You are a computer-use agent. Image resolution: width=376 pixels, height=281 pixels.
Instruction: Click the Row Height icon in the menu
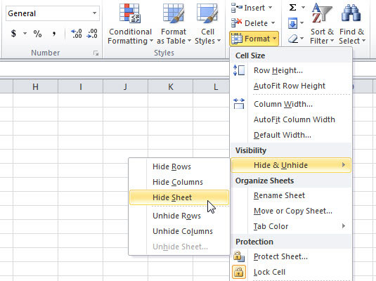coord(239,70)
